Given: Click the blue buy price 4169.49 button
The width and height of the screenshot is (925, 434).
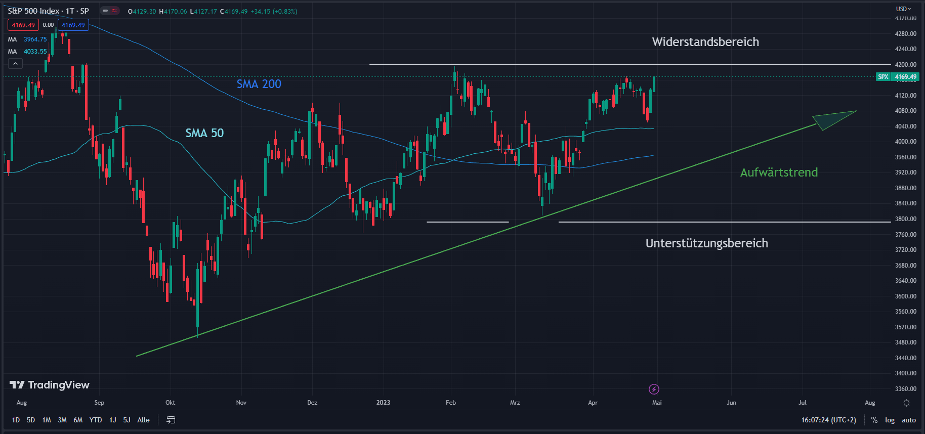Looking at the screenshot, I should pos(73,25).
